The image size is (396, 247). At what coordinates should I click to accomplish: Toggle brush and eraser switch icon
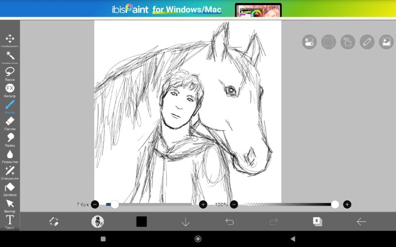point(54,221)
